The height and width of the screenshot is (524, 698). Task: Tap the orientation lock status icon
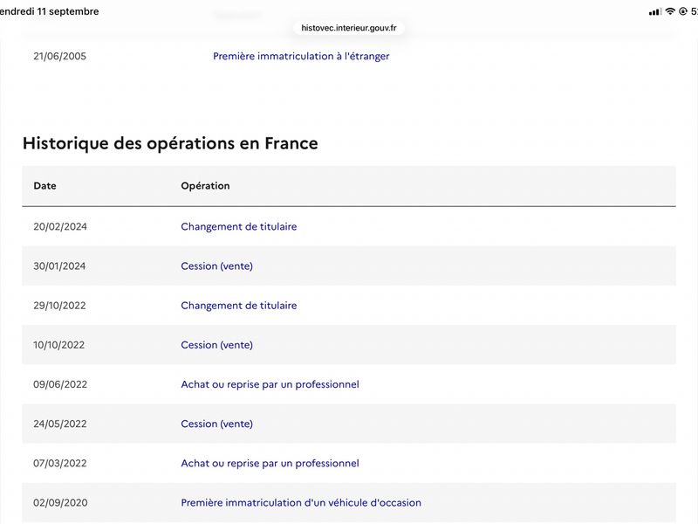[683, 11]
